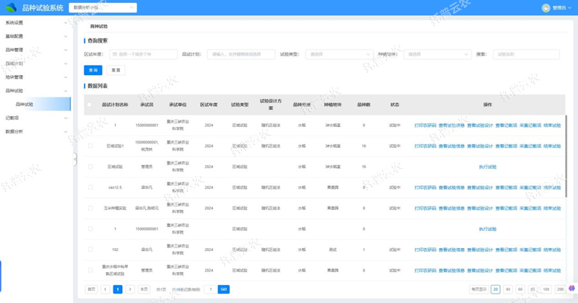
Task: Check the checkbox for 区域试验1 row
Action: [90, 146]
